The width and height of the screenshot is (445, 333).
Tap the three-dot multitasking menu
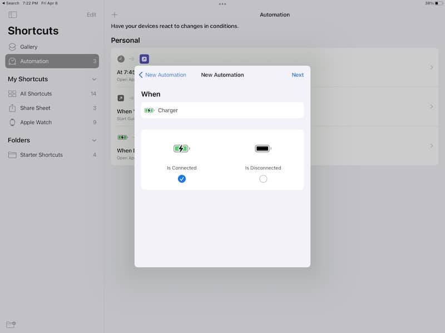(222, 4)
